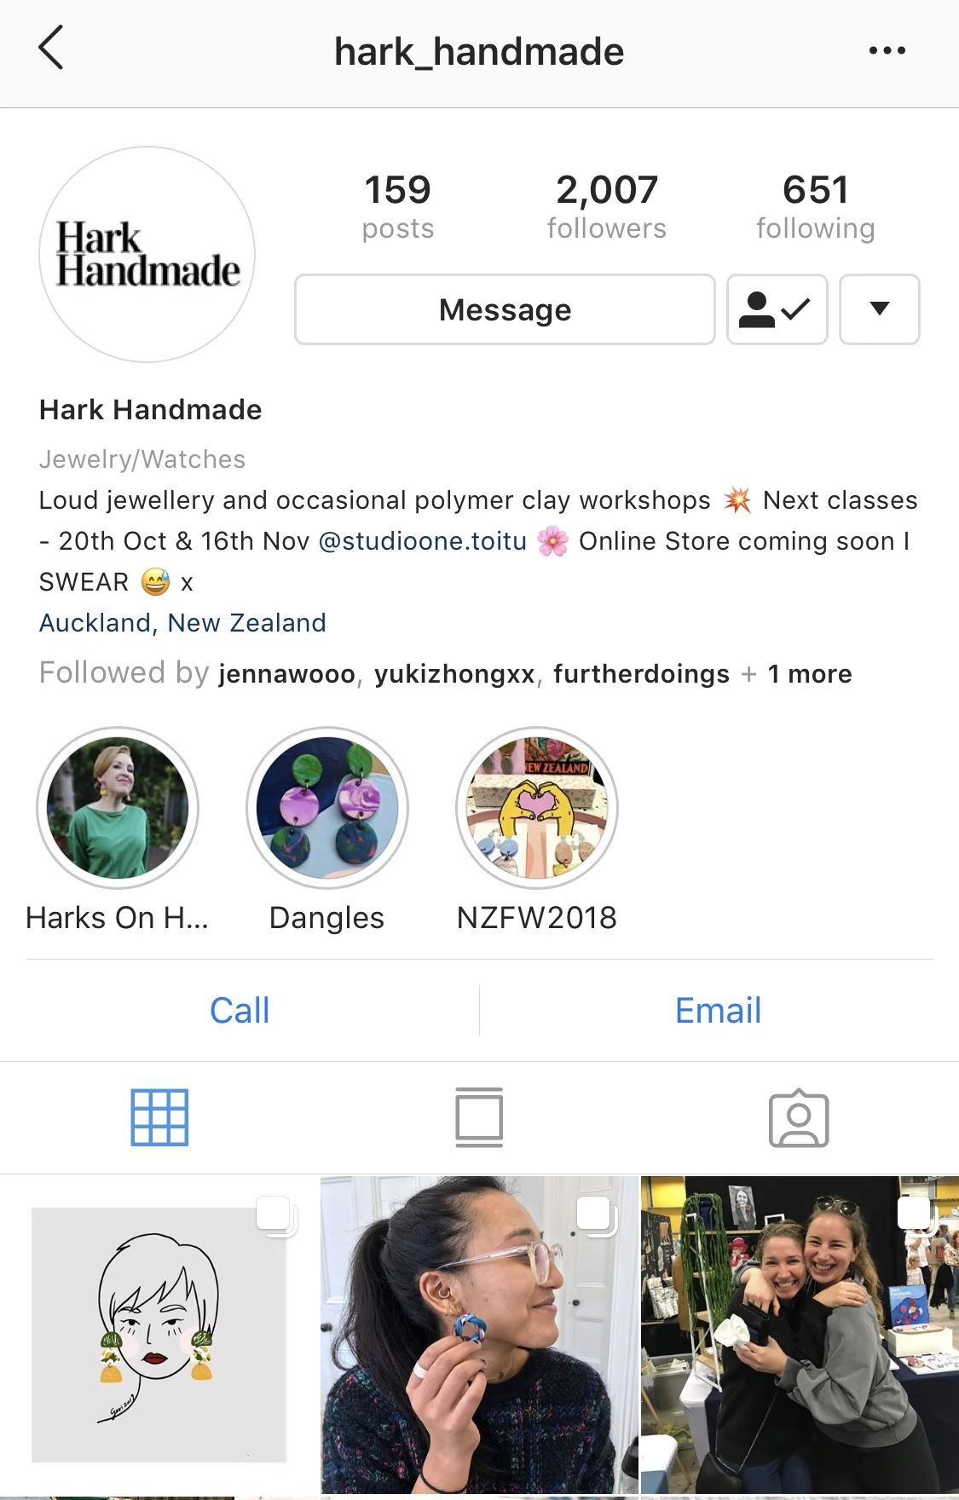Toggle the following status person-check button
This screenshot has width=959, height=1500.
pyautogui.click(x=777, y=309)
